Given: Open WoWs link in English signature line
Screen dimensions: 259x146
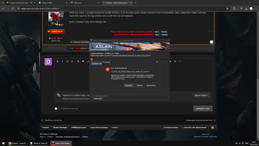Looking at the screenshot, I should pyautogui.click(x=164, y=32).
